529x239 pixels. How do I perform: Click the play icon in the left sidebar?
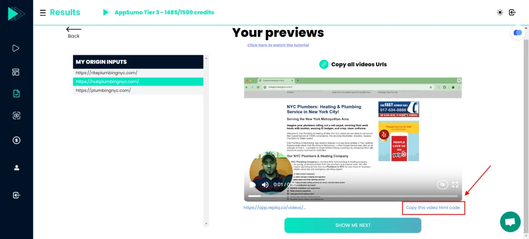[x=16, y=49]
